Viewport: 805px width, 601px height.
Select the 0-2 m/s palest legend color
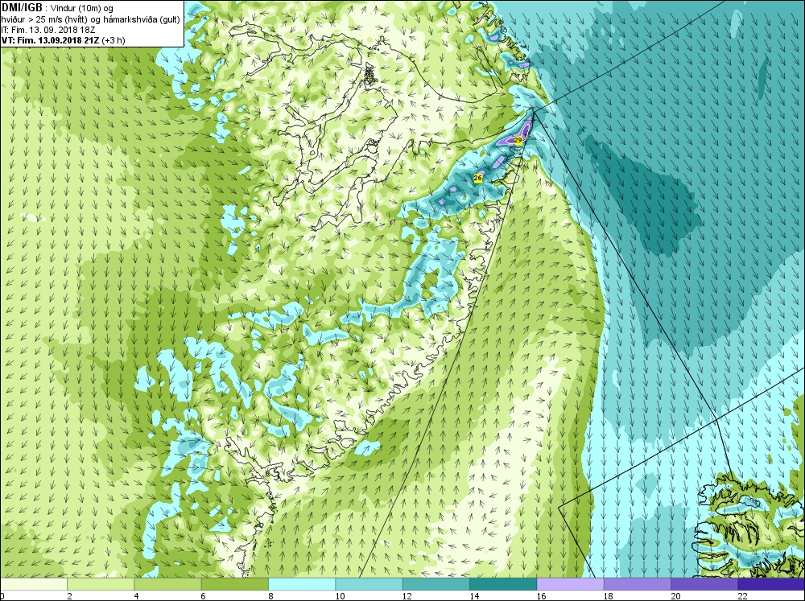click(34, 584)
